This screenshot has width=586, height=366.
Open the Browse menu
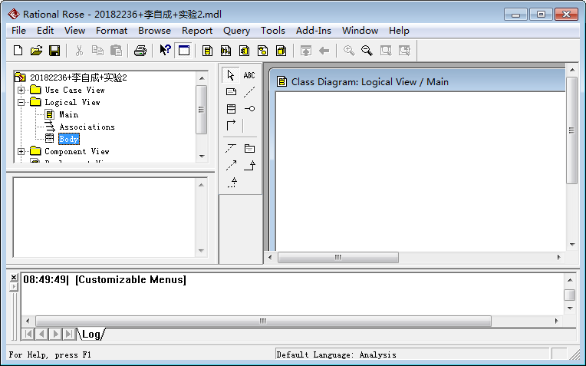coord(154,31)
